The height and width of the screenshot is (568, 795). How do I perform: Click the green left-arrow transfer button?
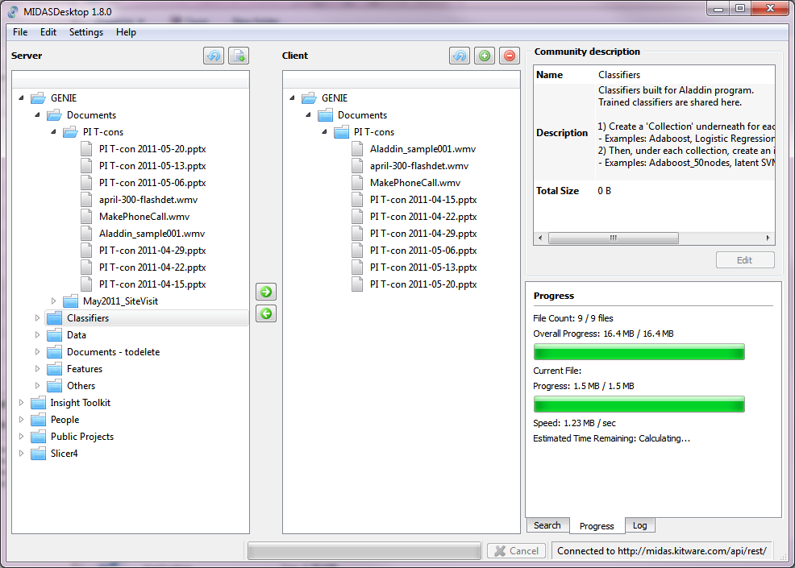click(266, 313)
